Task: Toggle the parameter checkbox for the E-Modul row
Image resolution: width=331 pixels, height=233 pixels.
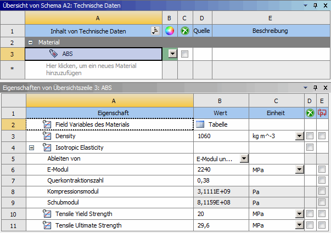Action: tap(322, 169)
